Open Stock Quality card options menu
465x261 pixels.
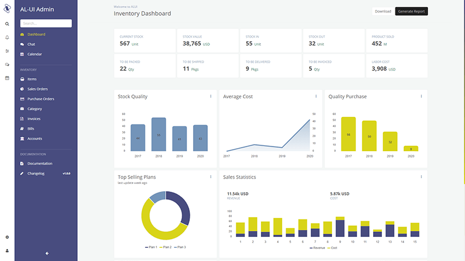[211, 97]
